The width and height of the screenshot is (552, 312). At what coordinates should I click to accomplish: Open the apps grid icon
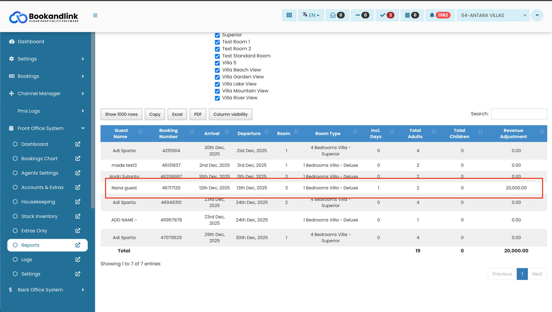(289, 15)
